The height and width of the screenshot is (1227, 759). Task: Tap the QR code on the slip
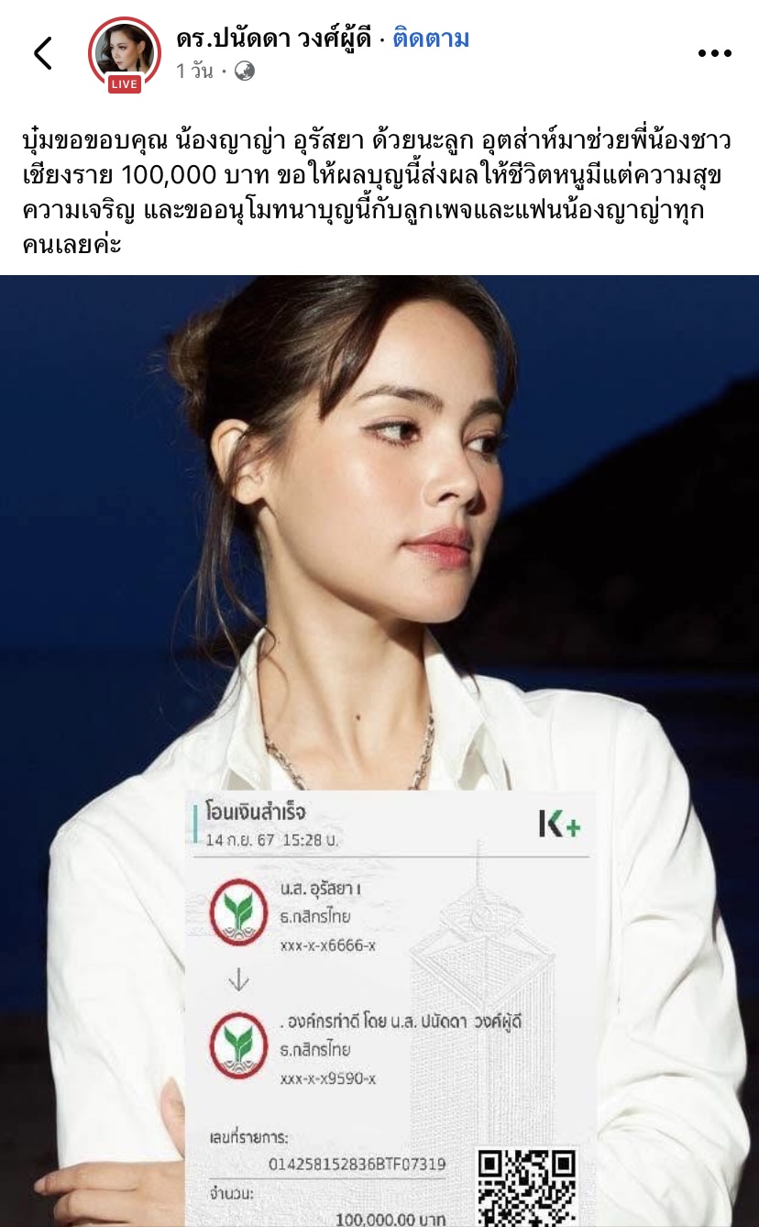coord(527,1187)
